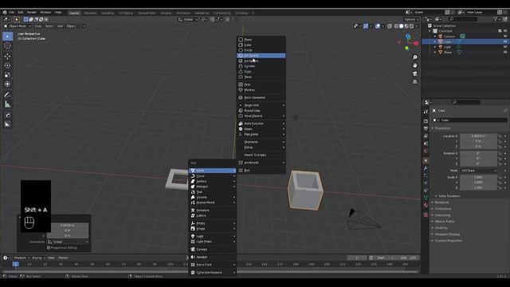Open the Object Mode dropdown

(18, 26)
